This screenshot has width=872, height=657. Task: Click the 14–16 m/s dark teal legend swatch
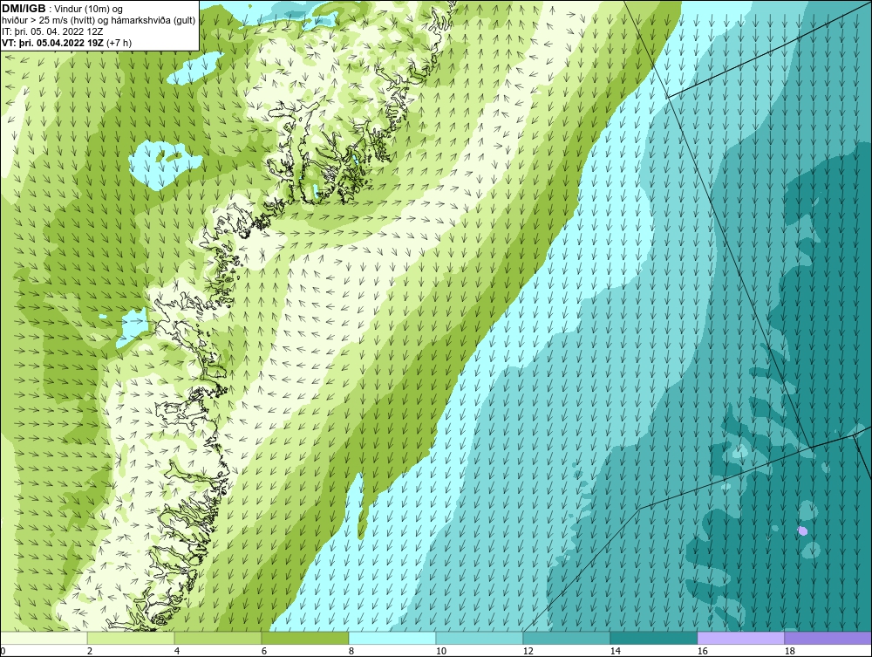coord(653,638)
